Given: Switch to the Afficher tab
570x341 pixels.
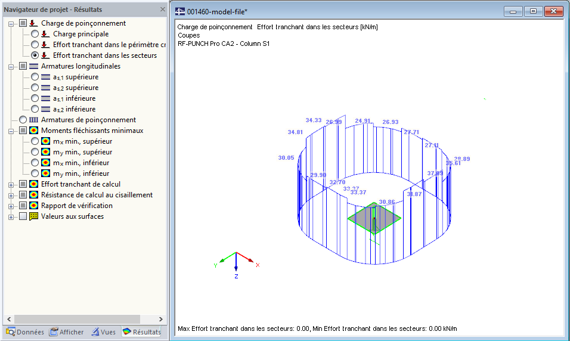Looking at the screenshot, I should 66,332.
